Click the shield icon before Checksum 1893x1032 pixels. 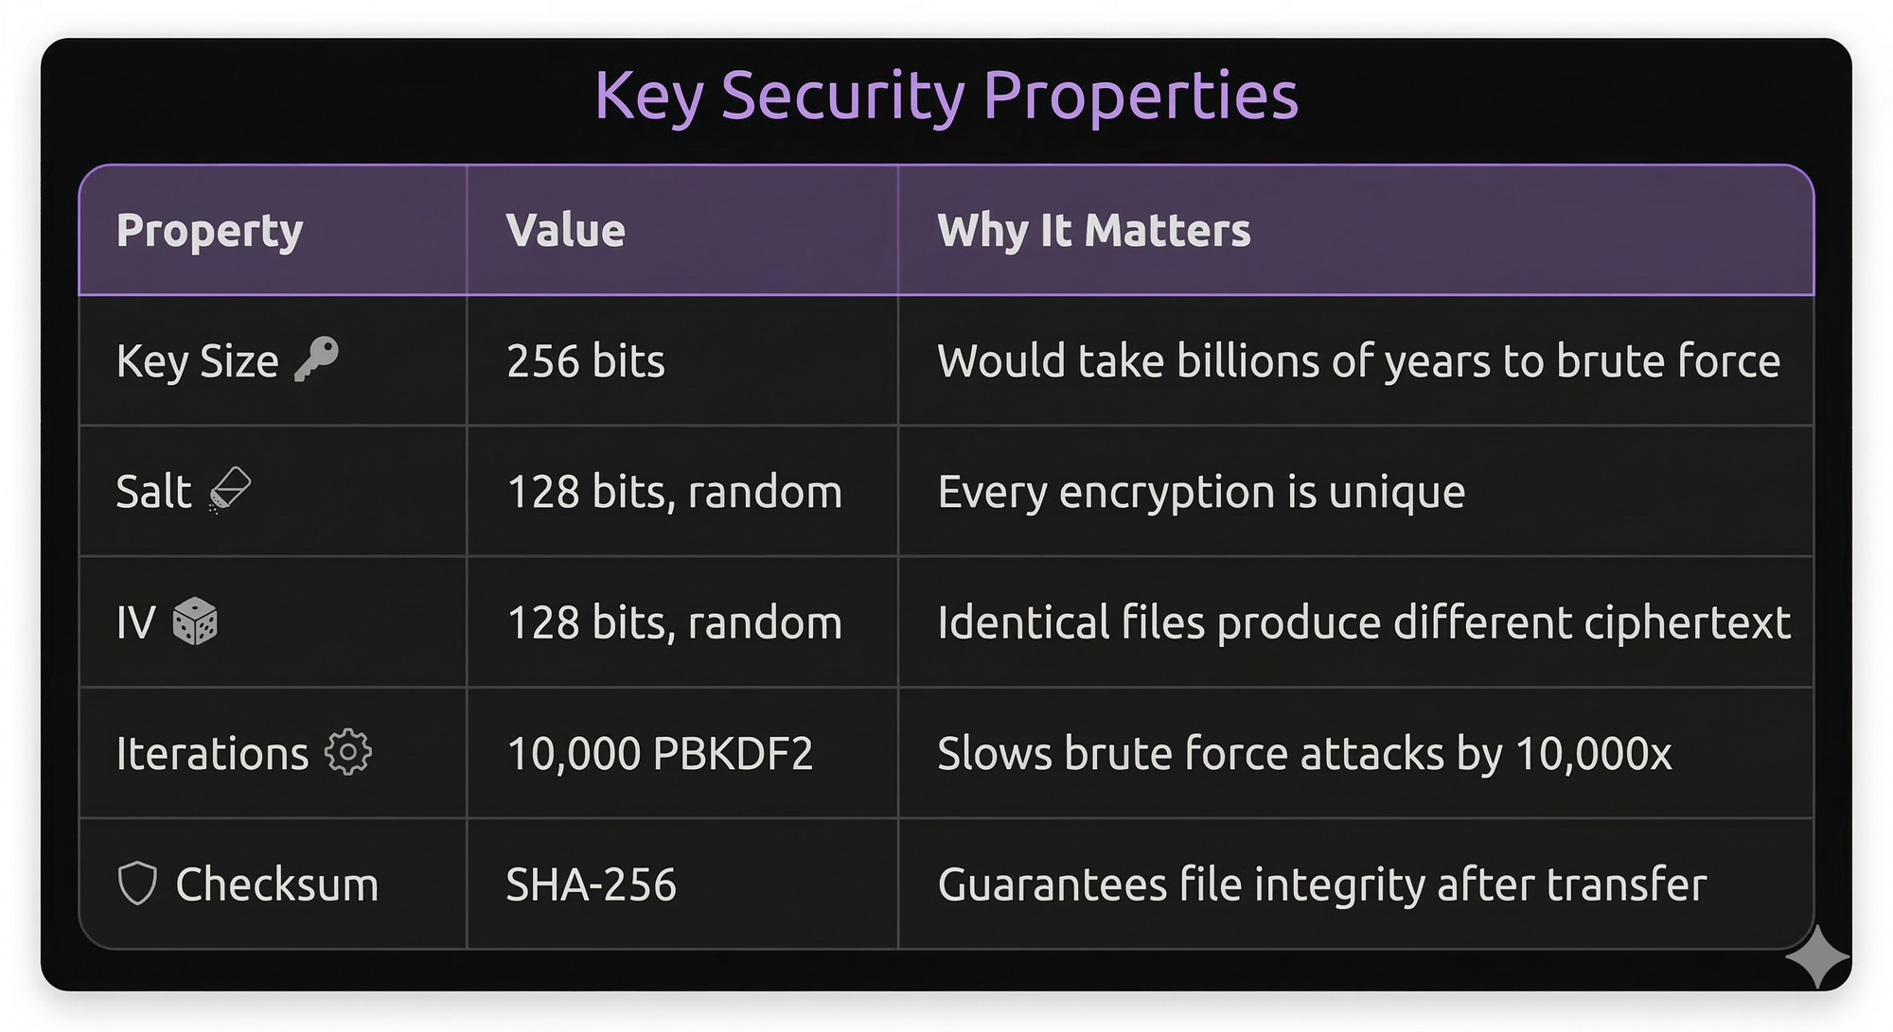[x=137, y=883]
